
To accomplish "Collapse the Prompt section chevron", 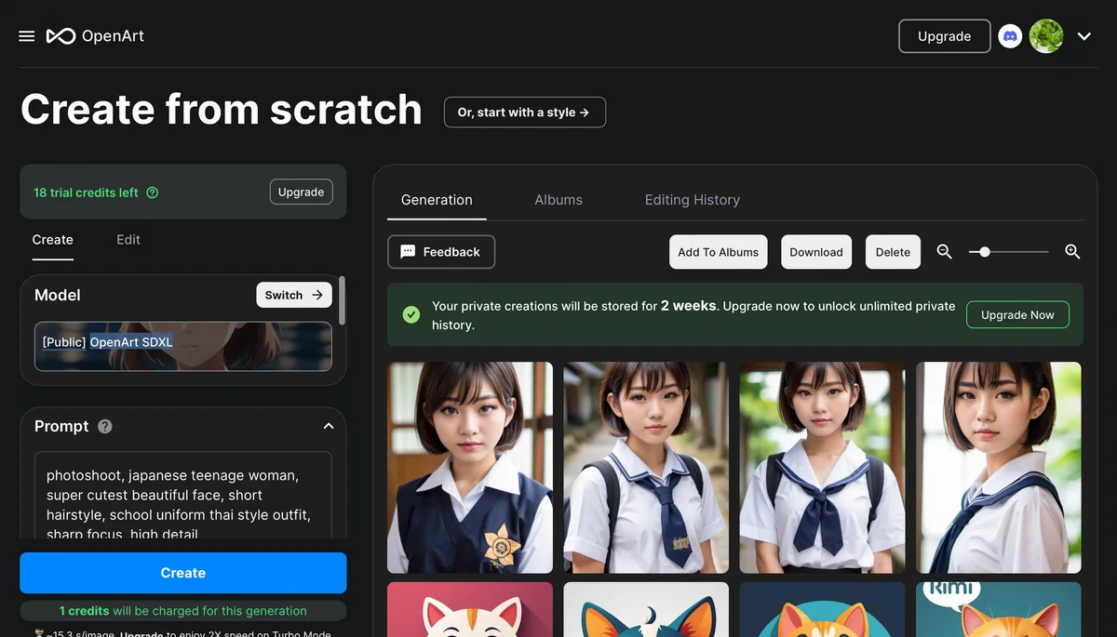I will [328, 426].
